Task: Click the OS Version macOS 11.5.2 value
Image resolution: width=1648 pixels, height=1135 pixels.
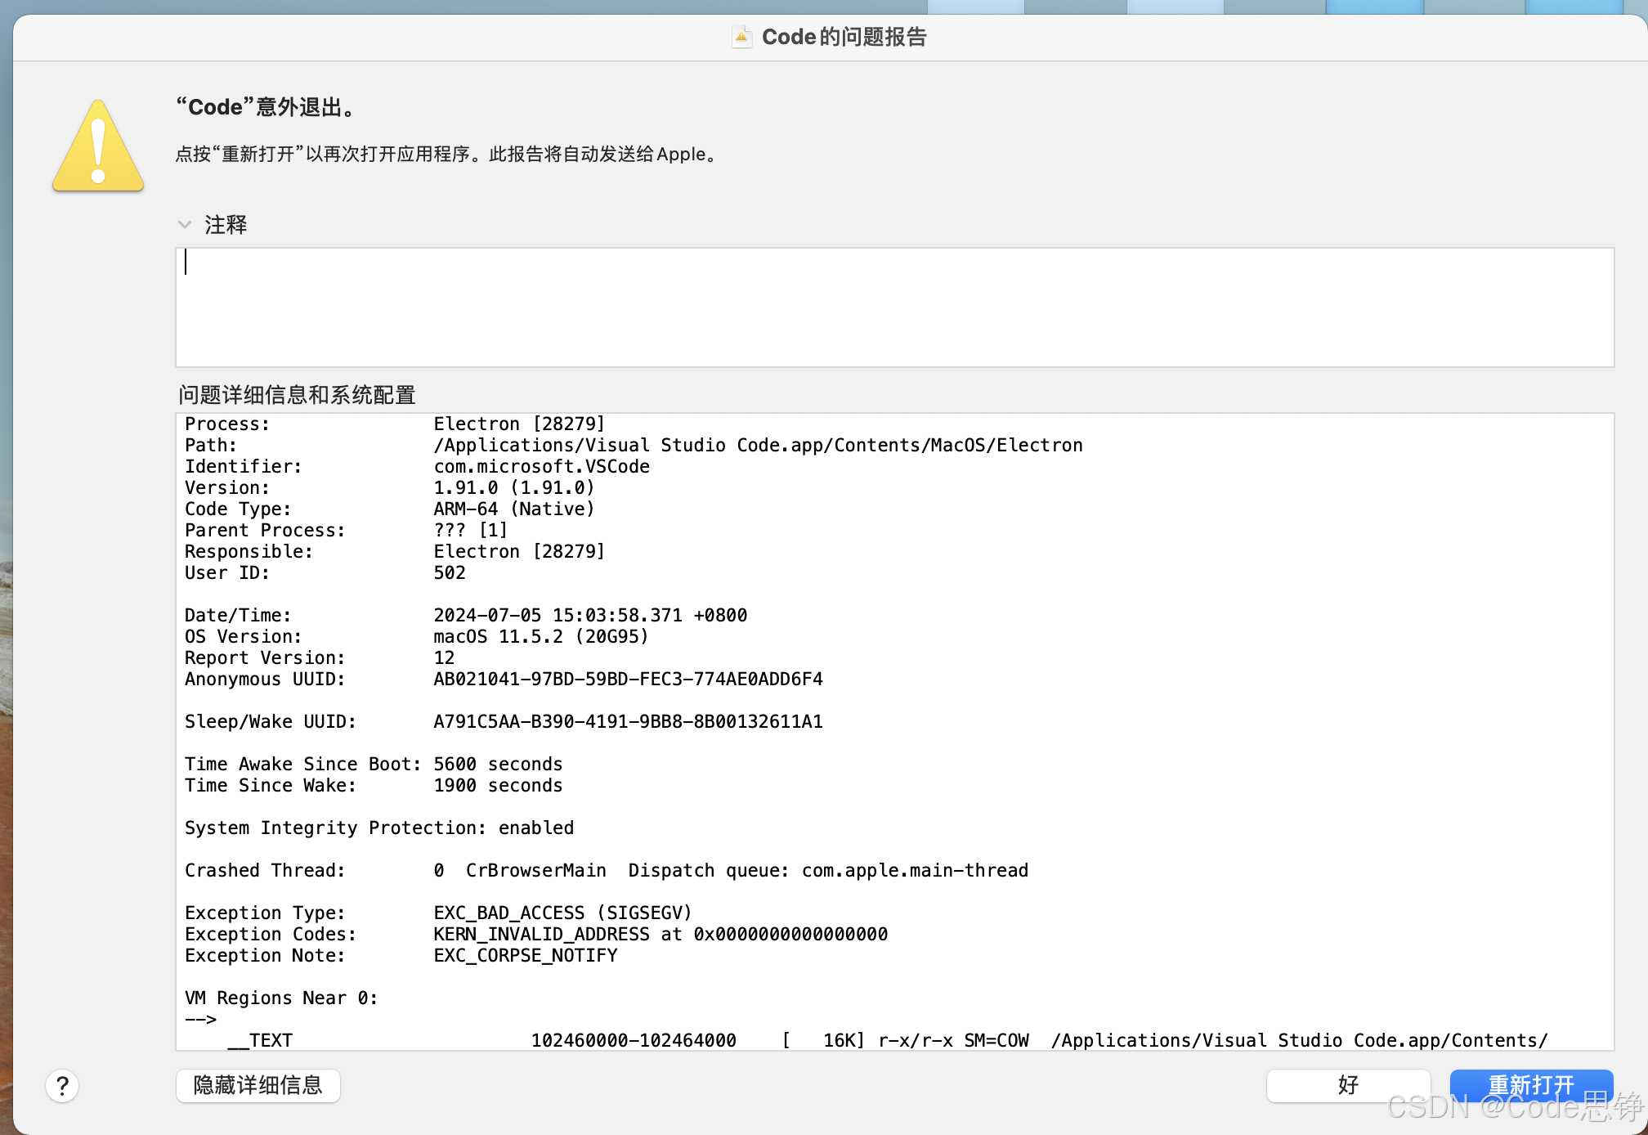Action: click(x=540, y=636)
